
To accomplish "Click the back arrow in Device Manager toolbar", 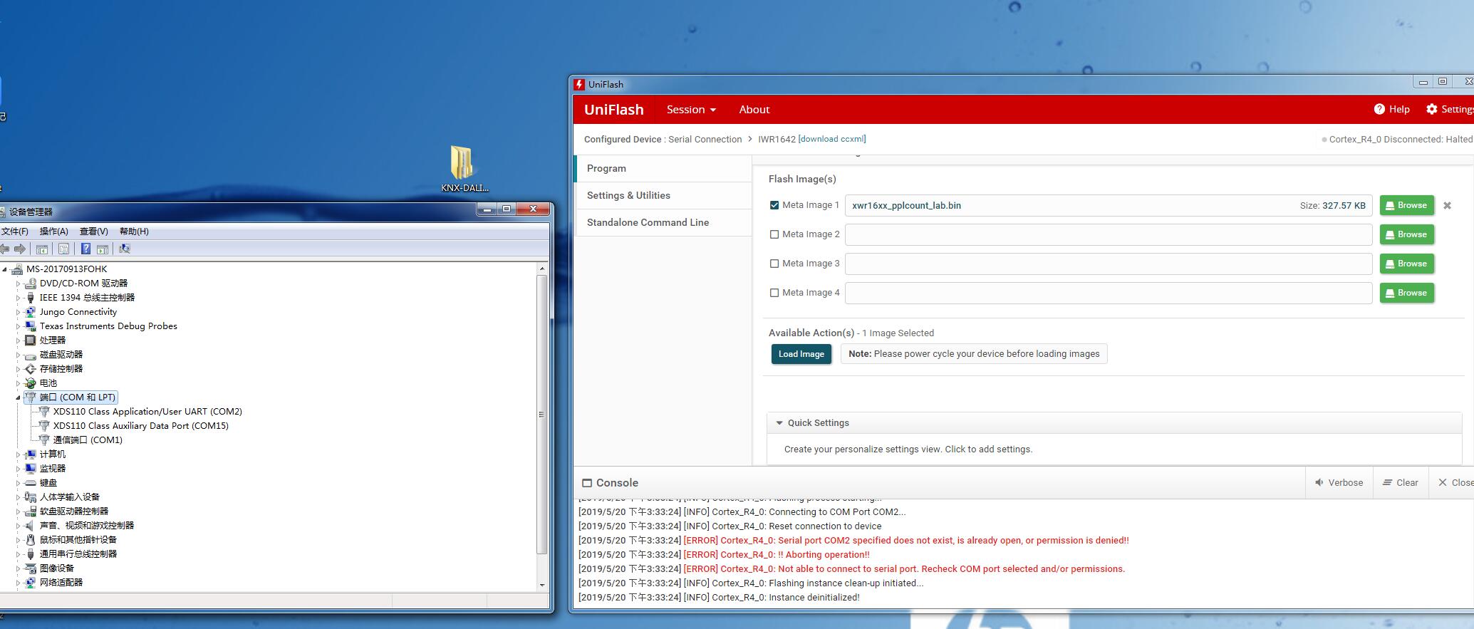I will [x=4, y=249].
